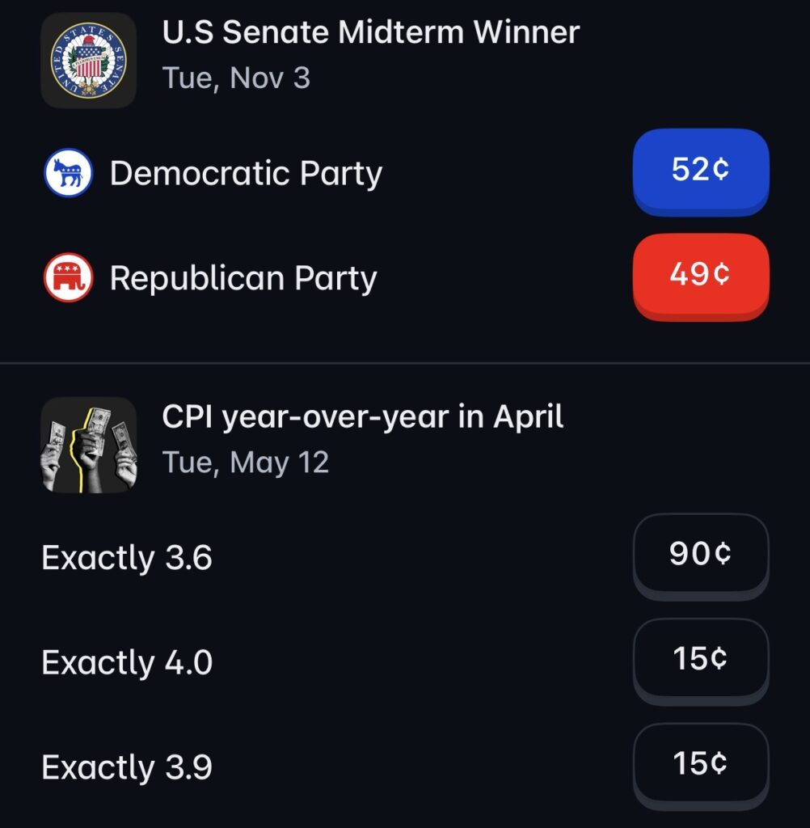This screenshot has width=810, height=828.
Task: Choose the Exactly 3.6 outcome label
Action: 127,559
